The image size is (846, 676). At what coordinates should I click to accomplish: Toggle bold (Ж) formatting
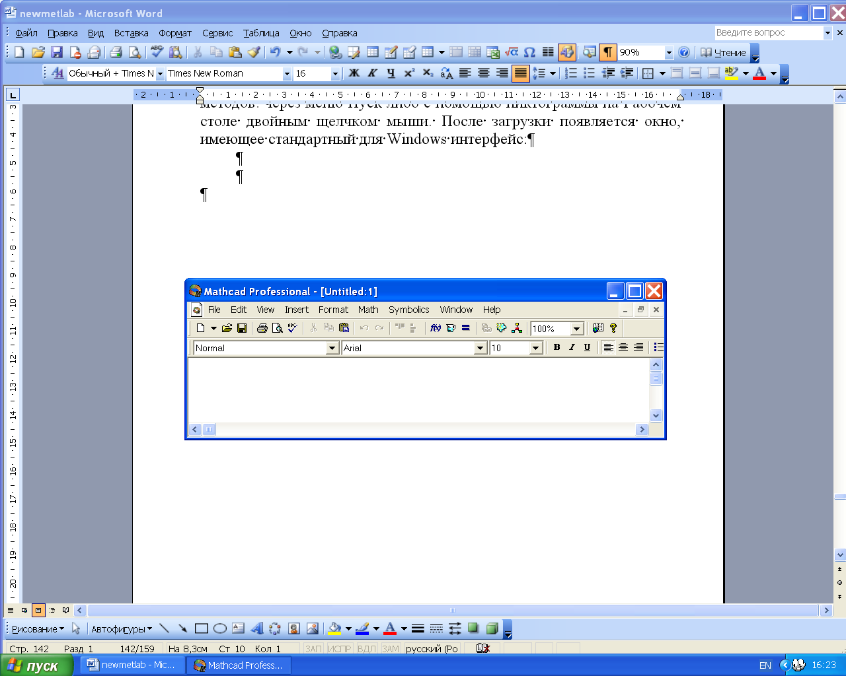pyautogui.click(x=354, y=73)
